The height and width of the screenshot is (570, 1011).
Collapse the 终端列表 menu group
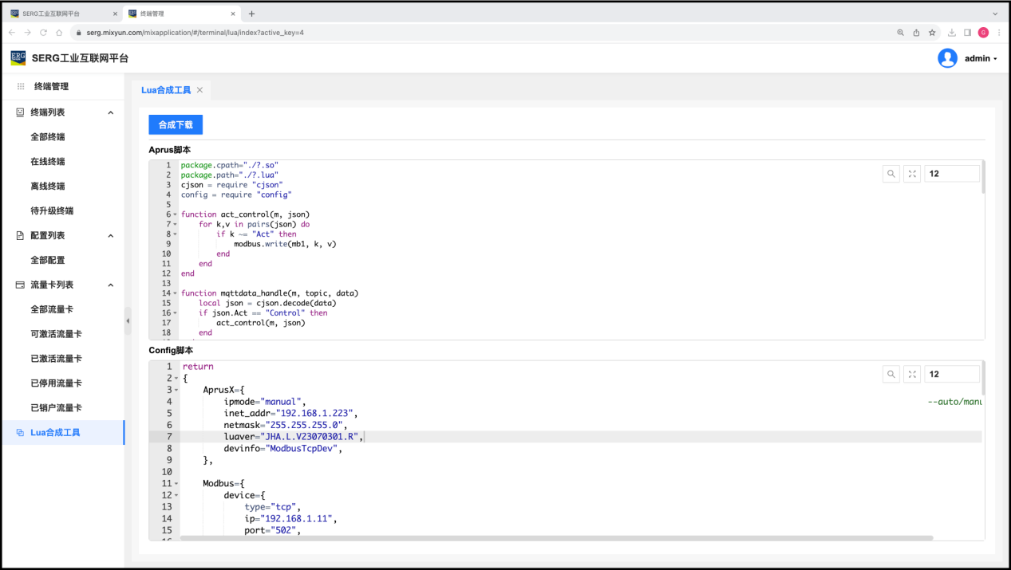pyautogui.click(x=111, y=112)
